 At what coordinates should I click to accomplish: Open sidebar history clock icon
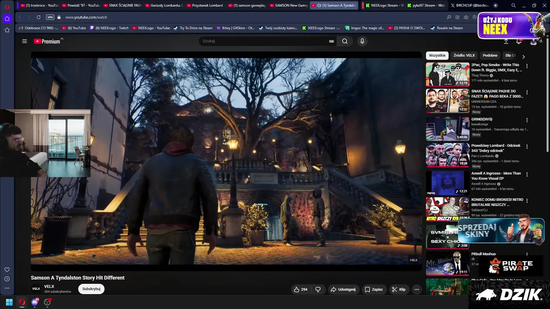pyautogui.click(x=7, y=279)
